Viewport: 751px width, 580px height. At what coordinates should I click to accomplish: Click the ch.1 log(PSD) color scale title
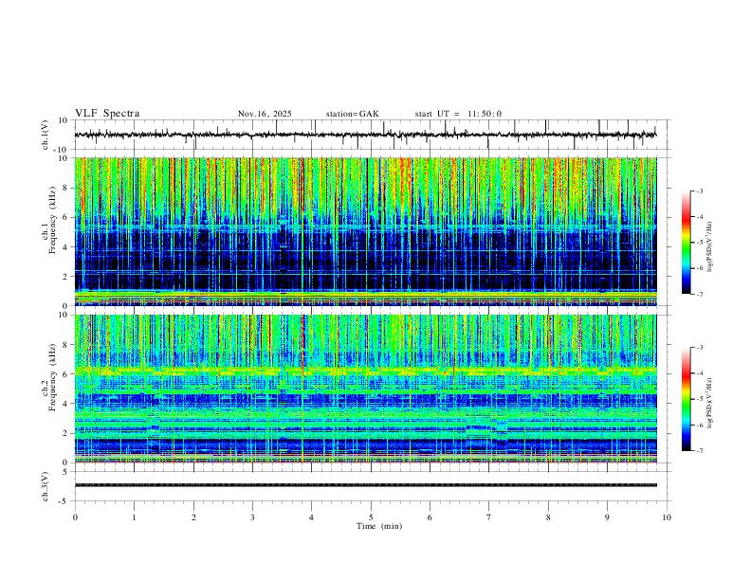click(710, 246)
